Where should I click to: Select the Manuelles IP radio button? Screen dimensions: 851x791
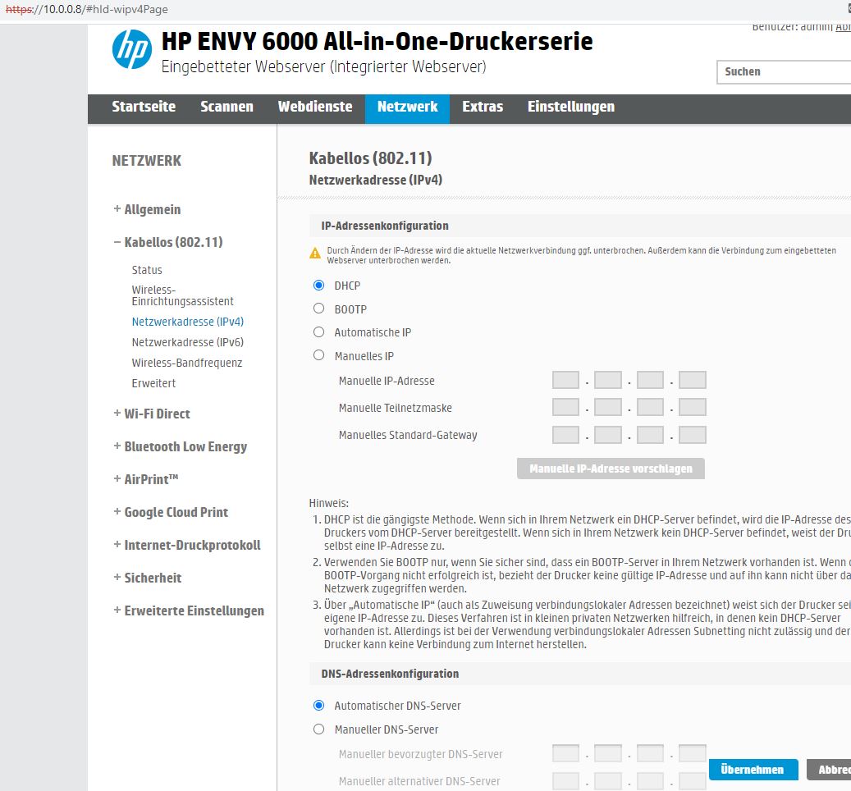(318, 355)
